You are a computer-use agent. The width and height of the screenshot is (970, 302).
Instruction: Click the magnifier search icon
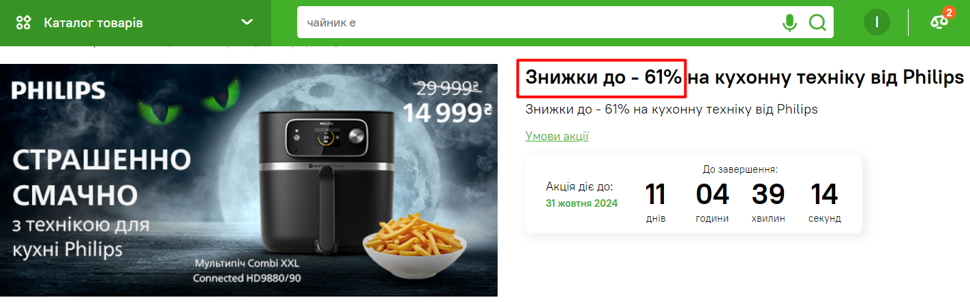(817, 23)
